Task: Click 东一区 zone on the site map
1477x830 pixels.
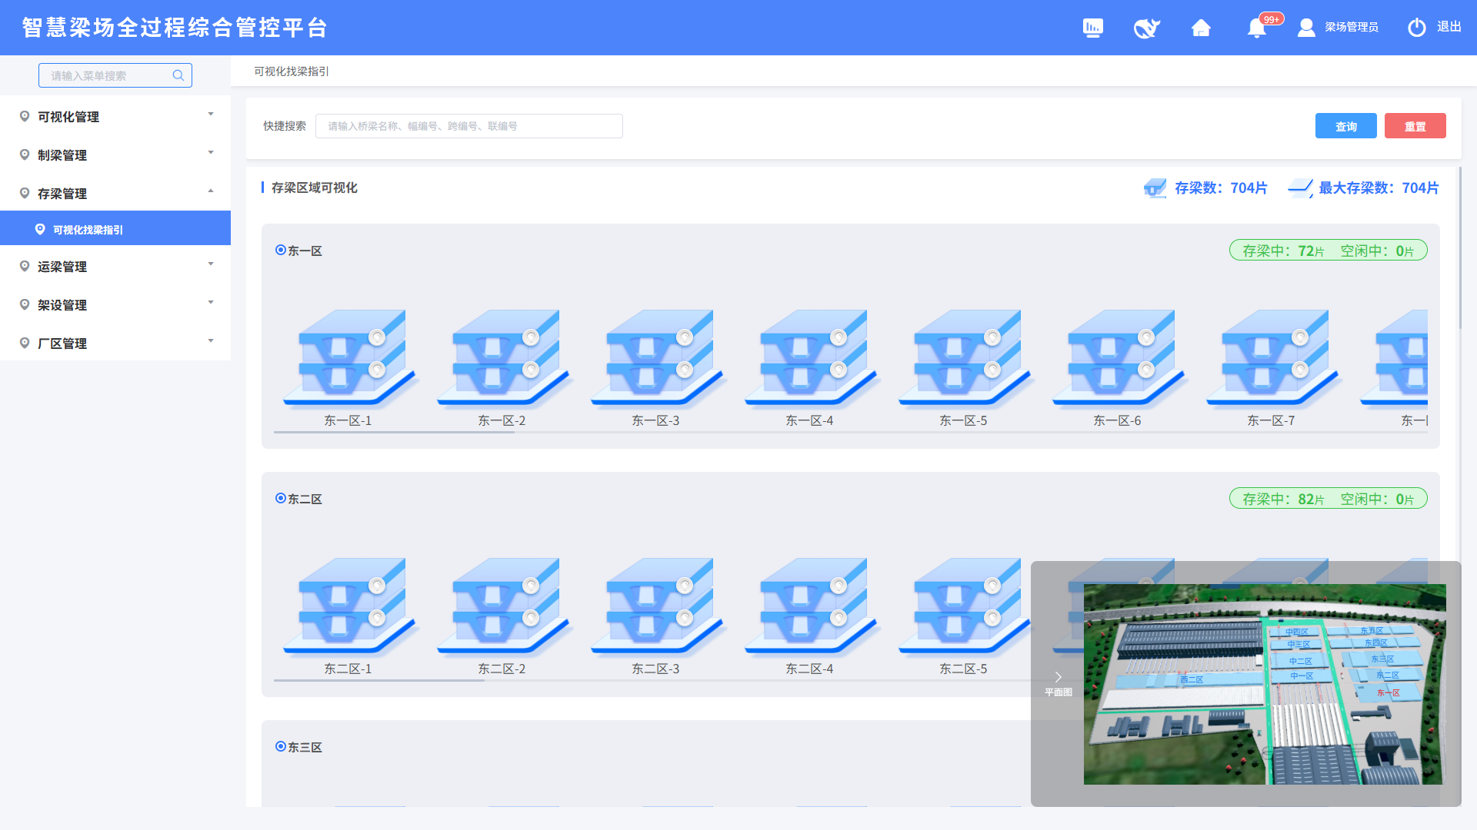Action: click(1389, 693)
